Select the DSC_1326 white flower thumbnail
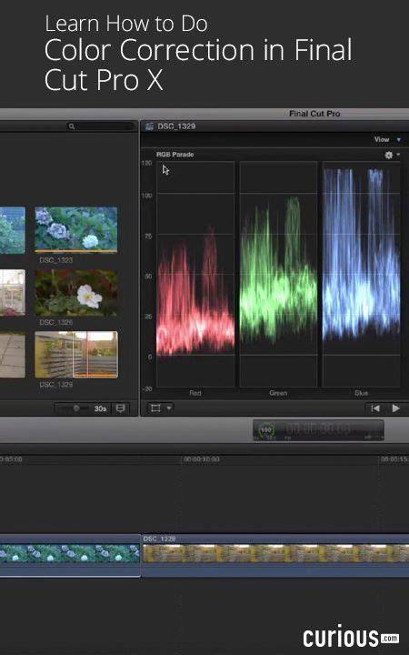Screen dimensions: 409x655 click(x=76, y=292)
